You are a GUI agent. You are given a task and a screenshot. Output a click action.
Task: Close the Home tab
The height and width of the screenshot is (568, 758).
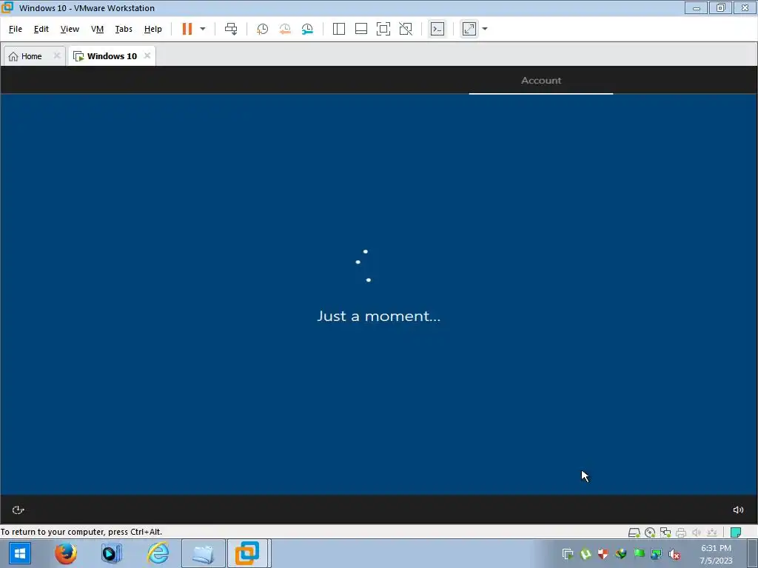click(56, 55)
